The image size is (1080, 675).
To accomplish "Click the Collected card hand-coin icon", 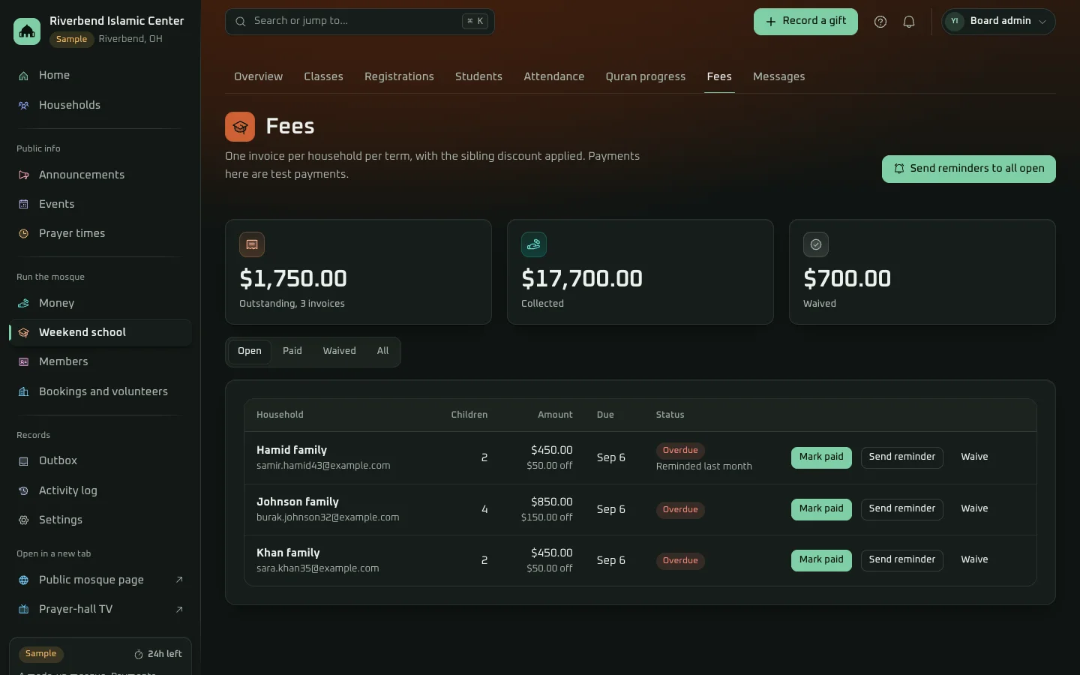I will click(534, 244).
